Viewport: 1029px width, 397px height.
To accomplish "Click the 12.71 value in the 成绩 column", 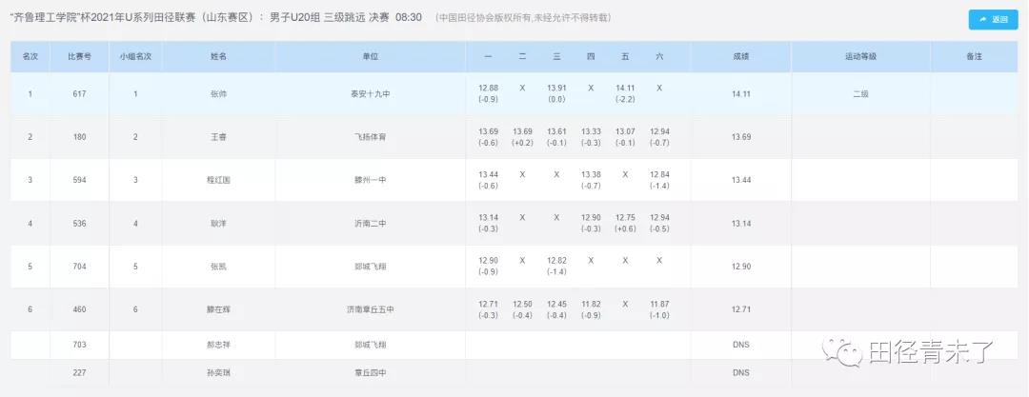I will coord(741,309).
